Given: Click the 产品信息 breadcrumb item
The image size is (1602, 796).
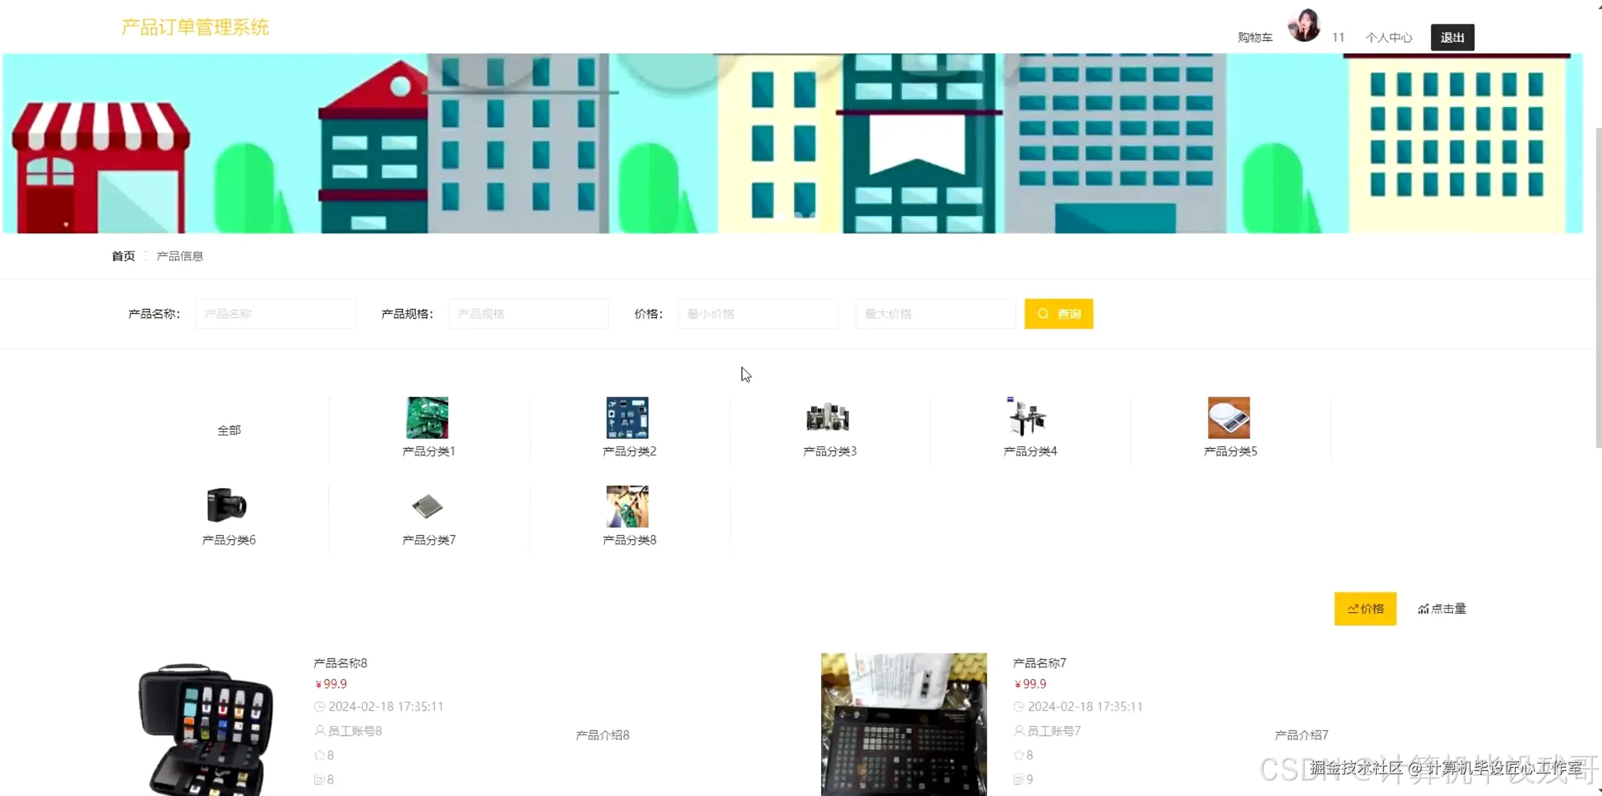Looking at the screenshot, I should pos(180,255).
